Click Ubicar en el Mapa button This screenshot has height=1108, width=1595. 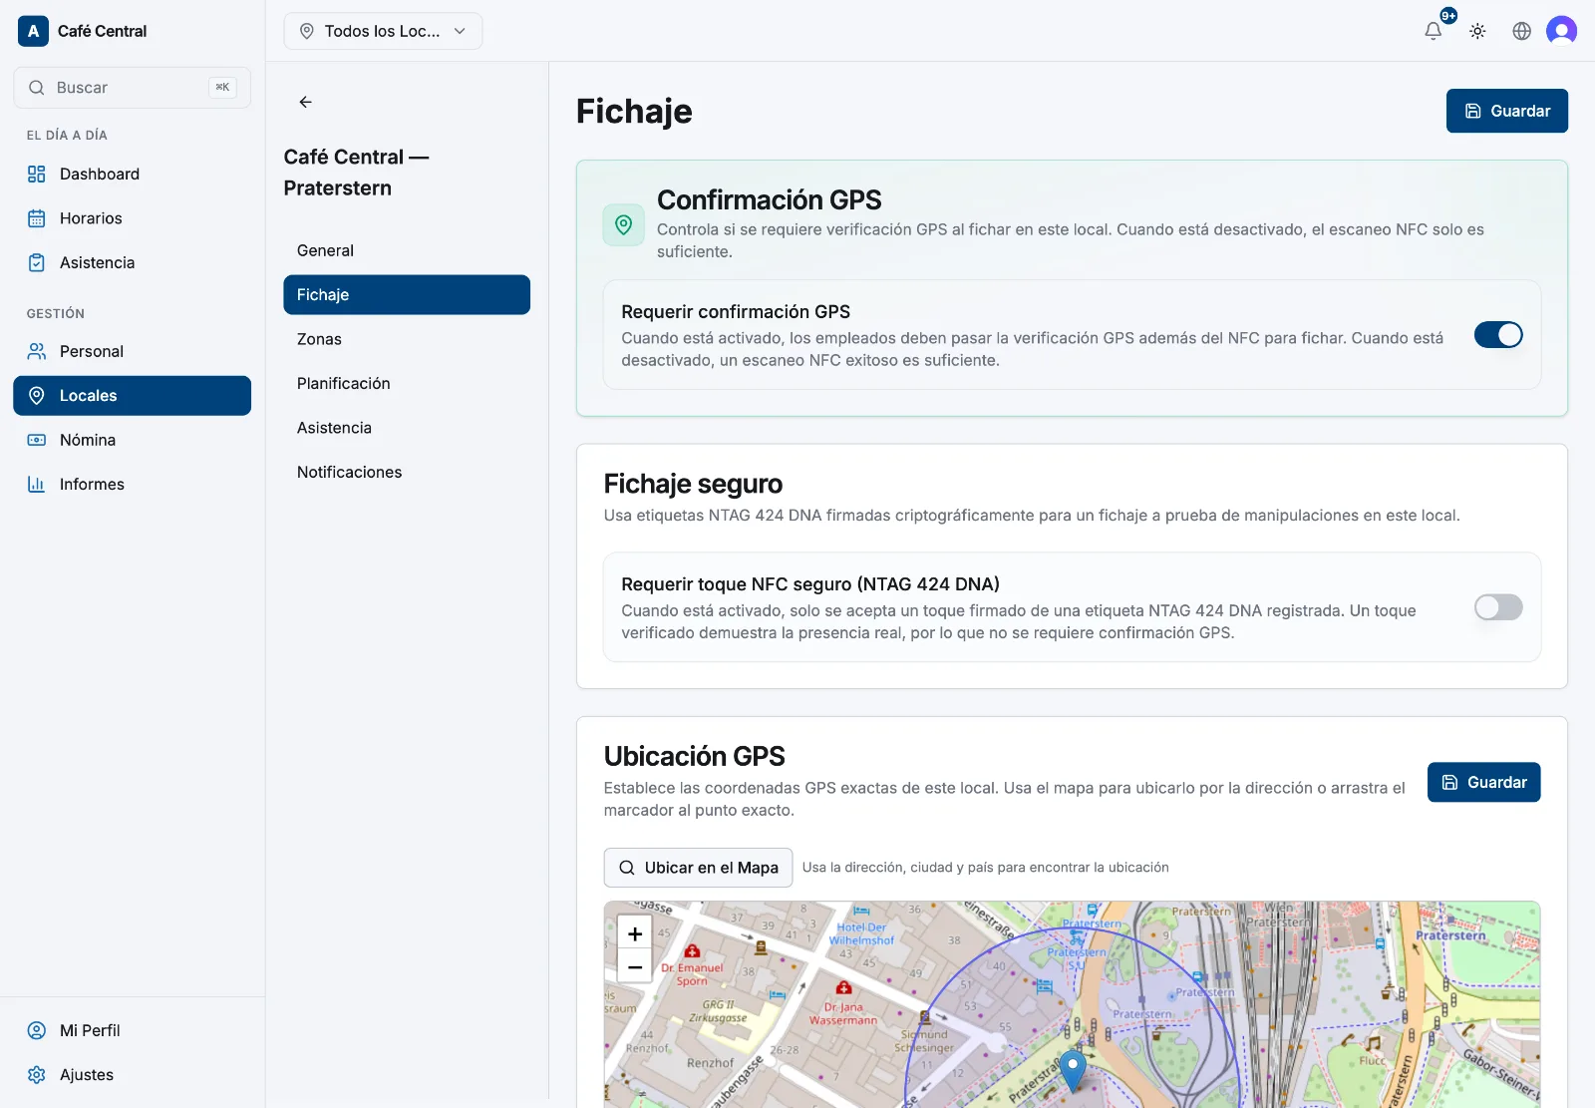point(698,868)
